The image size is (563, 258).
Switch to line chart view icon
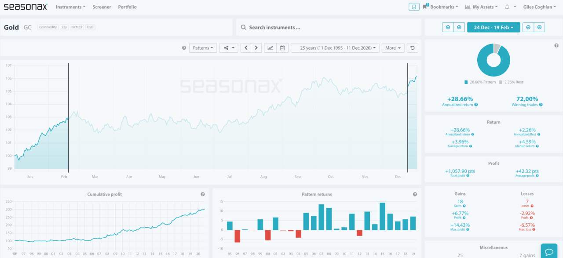coord(271,48)
